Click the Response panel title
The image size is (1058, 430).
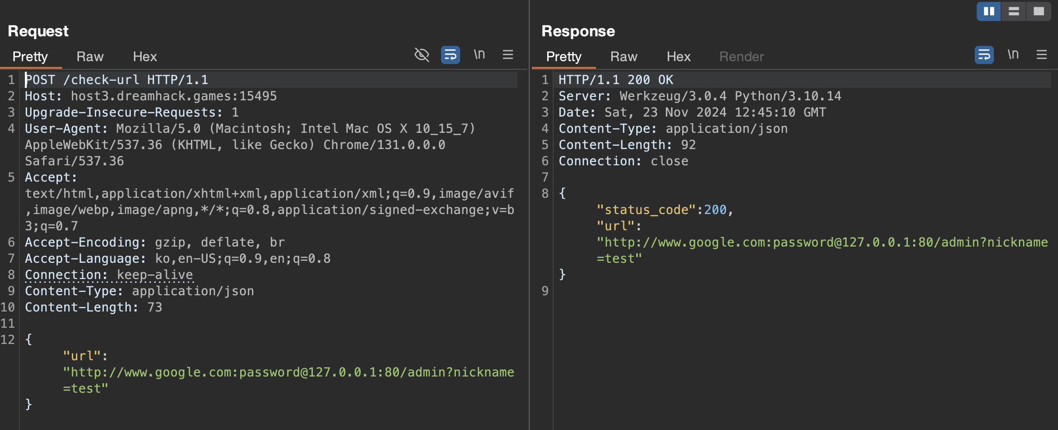coord(578,31)
